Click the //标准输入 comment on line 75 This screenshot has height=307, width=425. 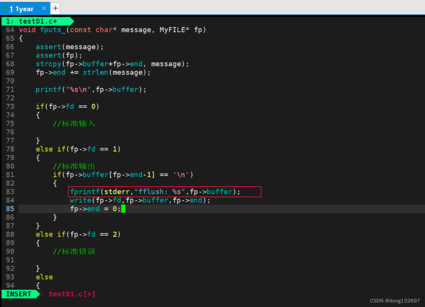(74, 123)
